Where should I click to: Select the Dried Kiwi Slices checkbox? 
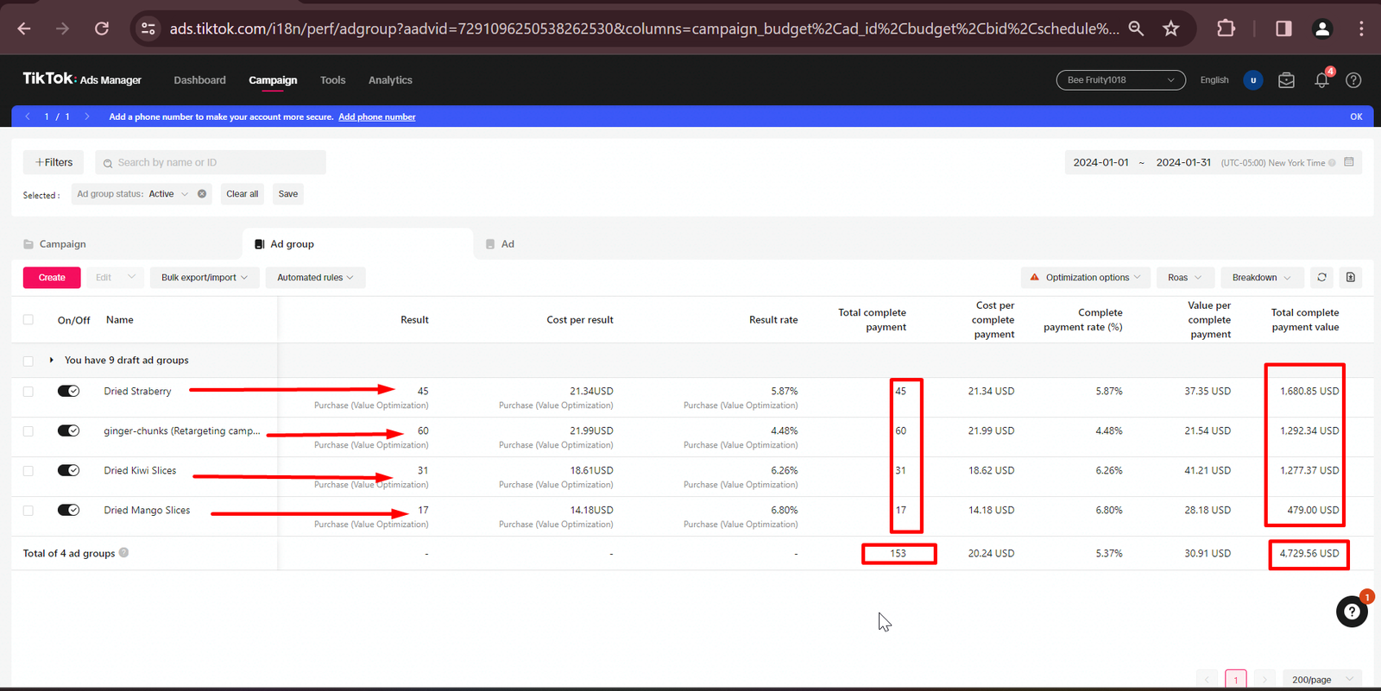pos(28,471)
